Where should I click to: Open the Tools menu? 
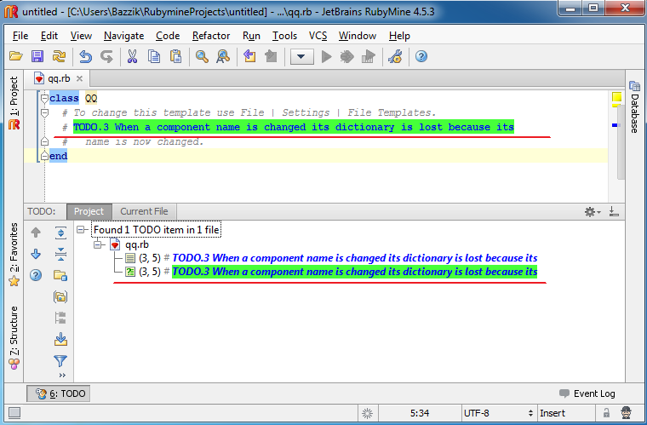pyautogui.click(x=284, y=36)
